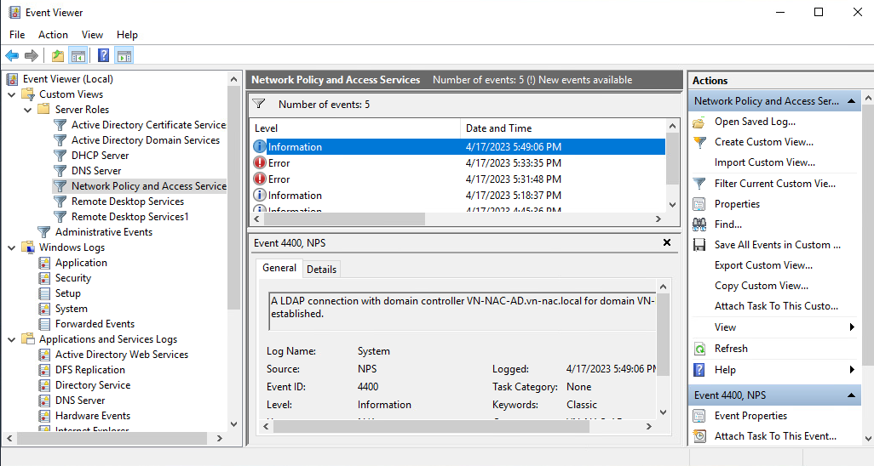
Task: Toggle Show/Hide Action Pane toolbar icon
Action: pos(124,55)
